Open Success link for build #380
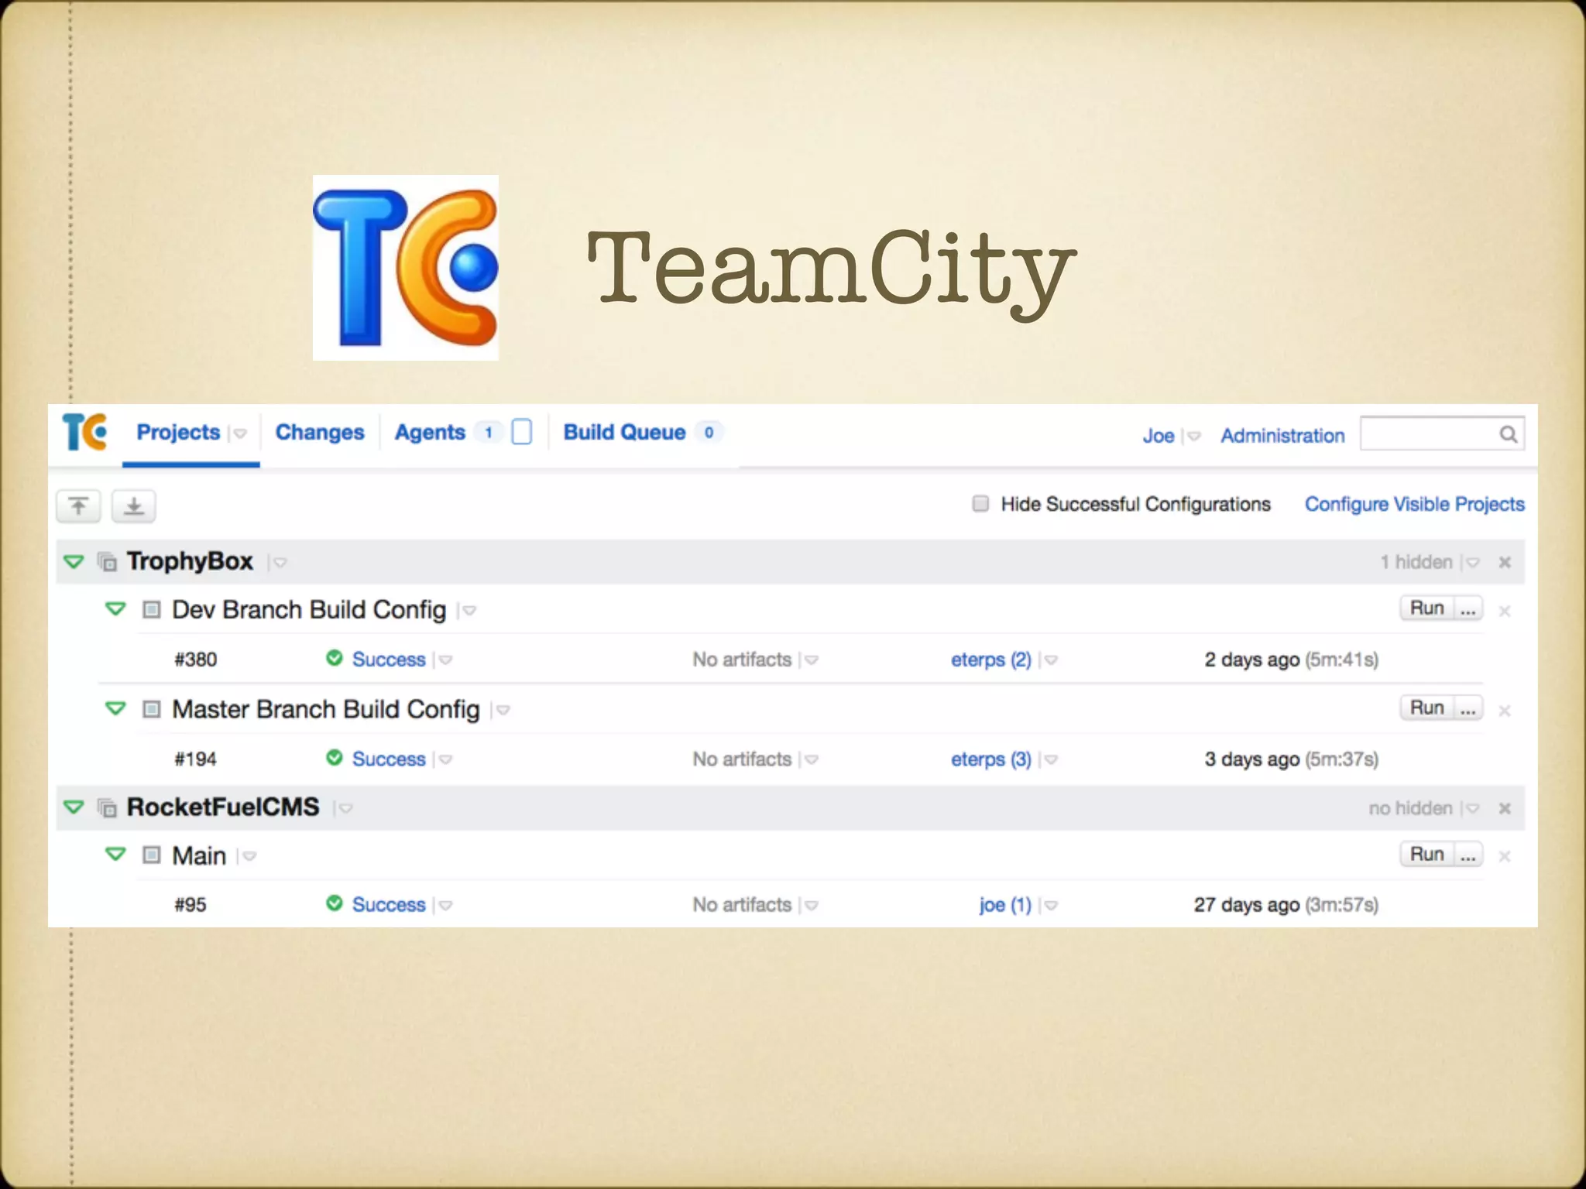This screenshot has width=1586, height=1189. [389, 660]
